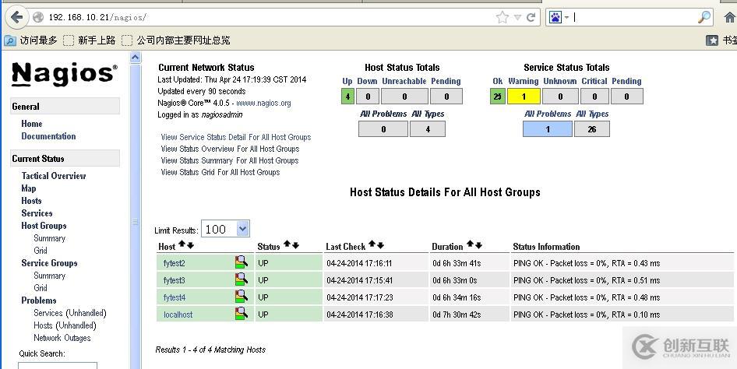The image size is (737, 369).
Task: Click the green Up host count 4
Action: point(347,97)
